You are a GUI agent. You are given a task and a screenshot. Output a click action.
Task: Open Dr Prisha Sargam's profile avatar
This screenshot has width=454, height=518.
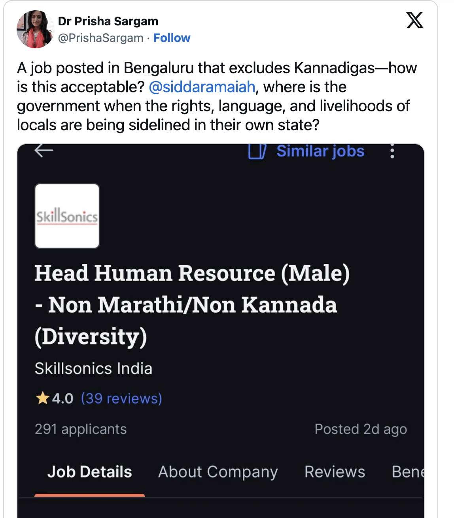point(35,29)
